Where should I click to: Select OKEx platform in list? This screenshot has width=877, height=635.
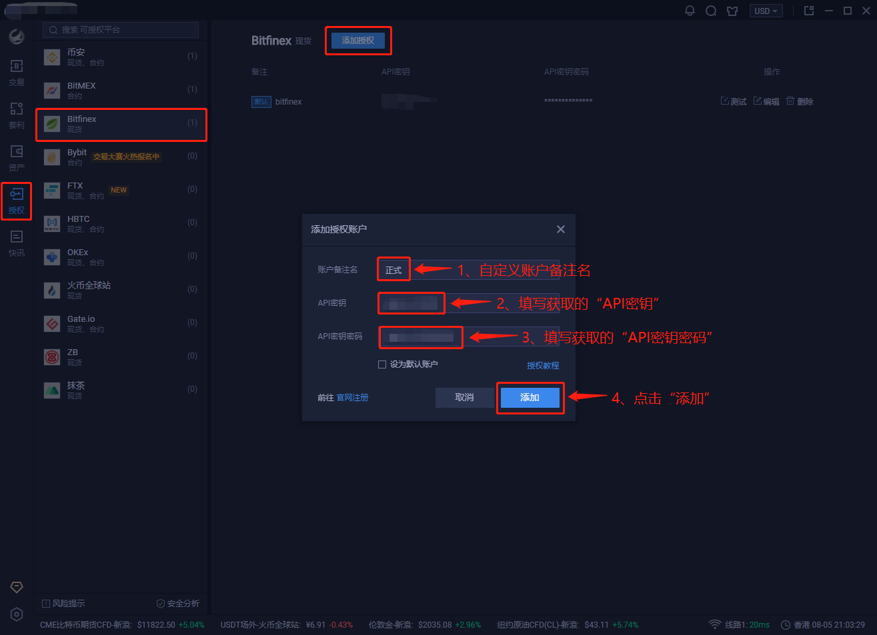coord(121,257)
